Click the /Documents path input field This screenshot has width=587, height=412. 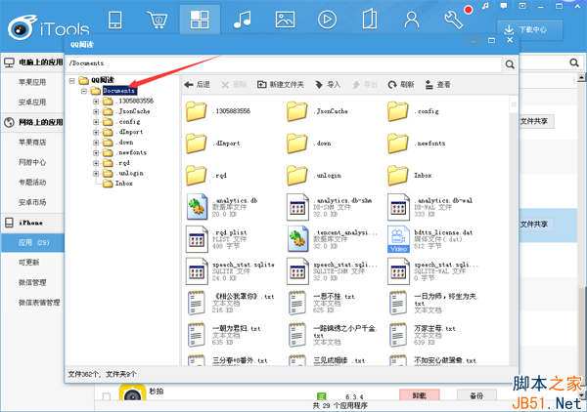point(284,63)
